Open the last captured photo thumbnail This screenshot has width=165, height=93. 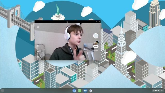tap(96, 42)
